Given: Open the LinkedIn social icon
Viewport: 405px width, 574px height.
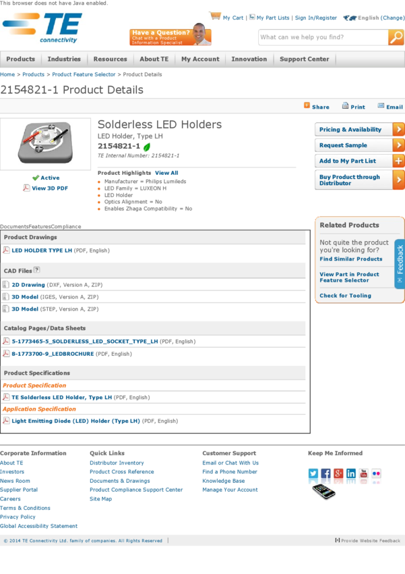Looking at the screenshot, I should (351, 473).
